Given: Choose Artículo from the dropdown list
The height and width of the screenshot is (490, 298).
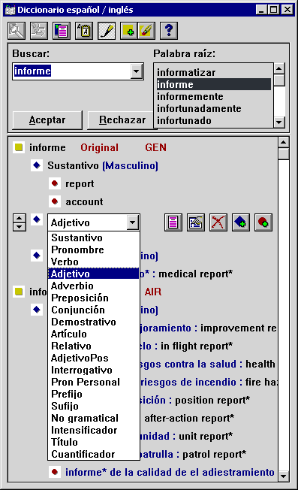Looking at the screenshot, I should tap(93, 334).
